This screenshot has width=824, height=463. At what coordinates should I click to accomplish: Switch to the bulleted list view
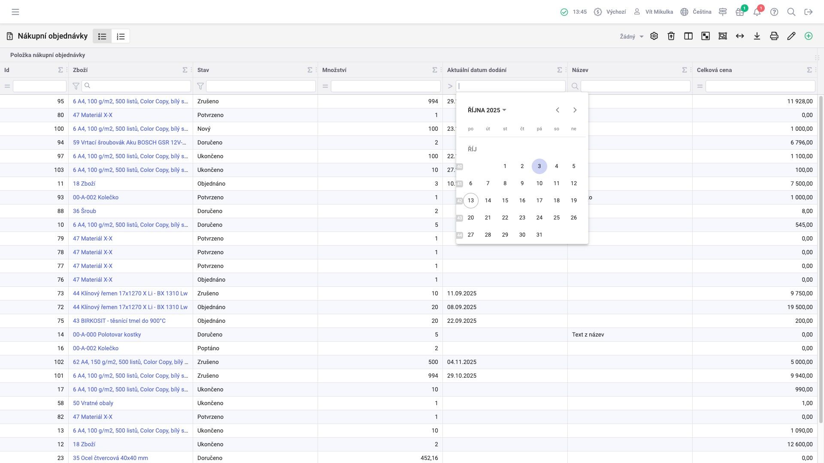pyautogui.click(x=102, y=36)
